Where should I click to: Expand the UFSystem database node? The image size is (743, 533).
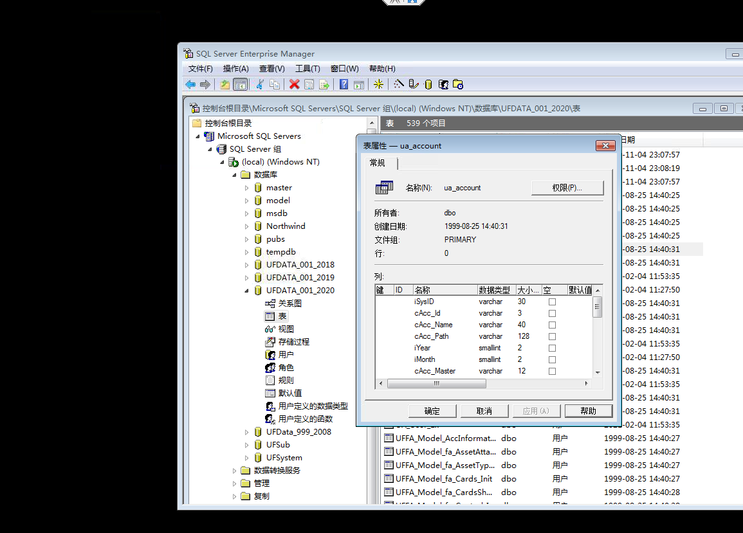[246, 458]
